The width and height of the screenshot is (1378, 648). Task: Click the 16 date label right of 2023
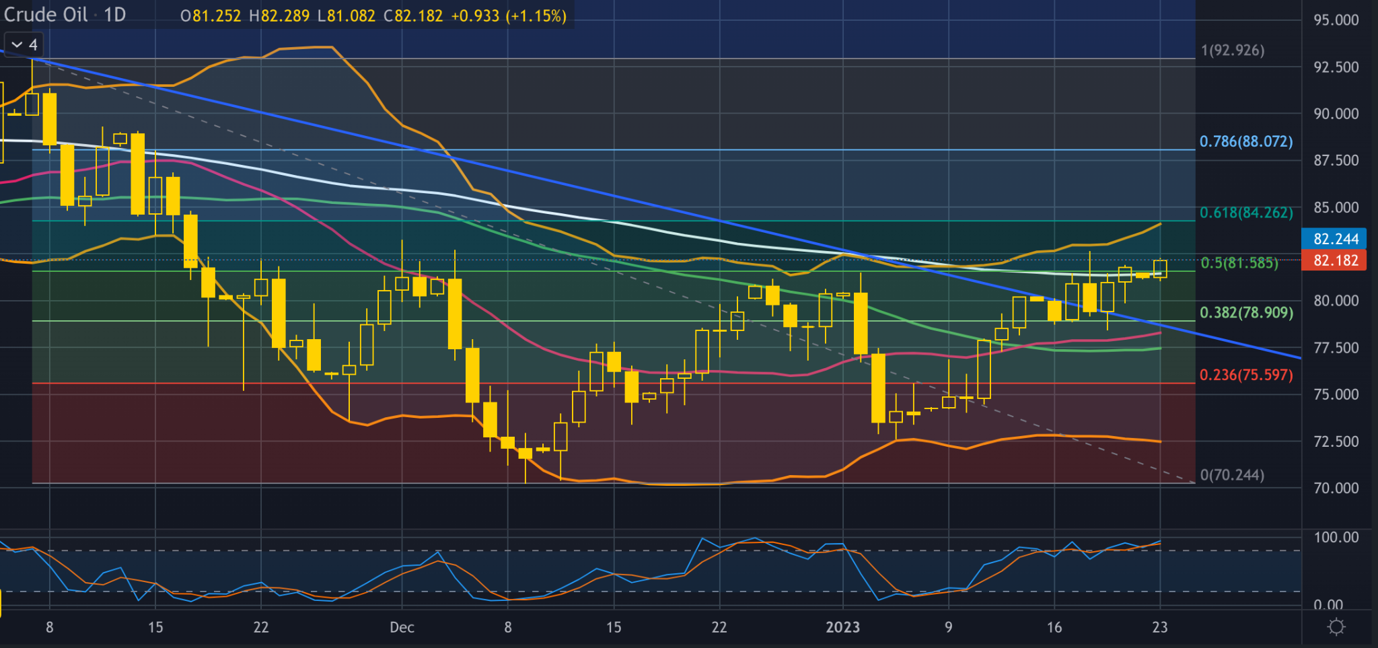point(1054,627)
